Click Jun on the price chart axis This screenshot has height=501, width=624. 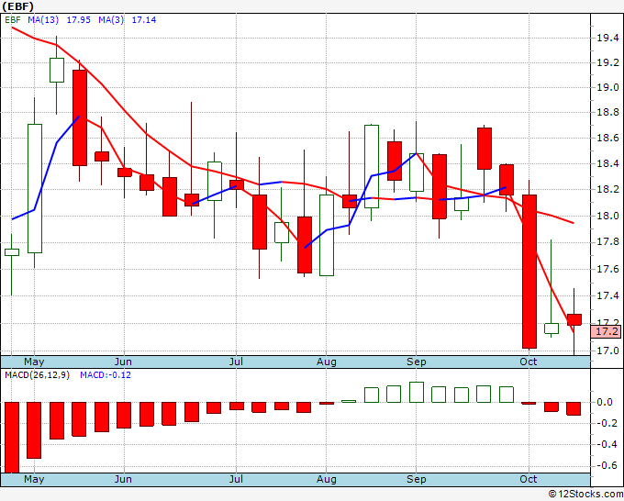tap(123, 362)
